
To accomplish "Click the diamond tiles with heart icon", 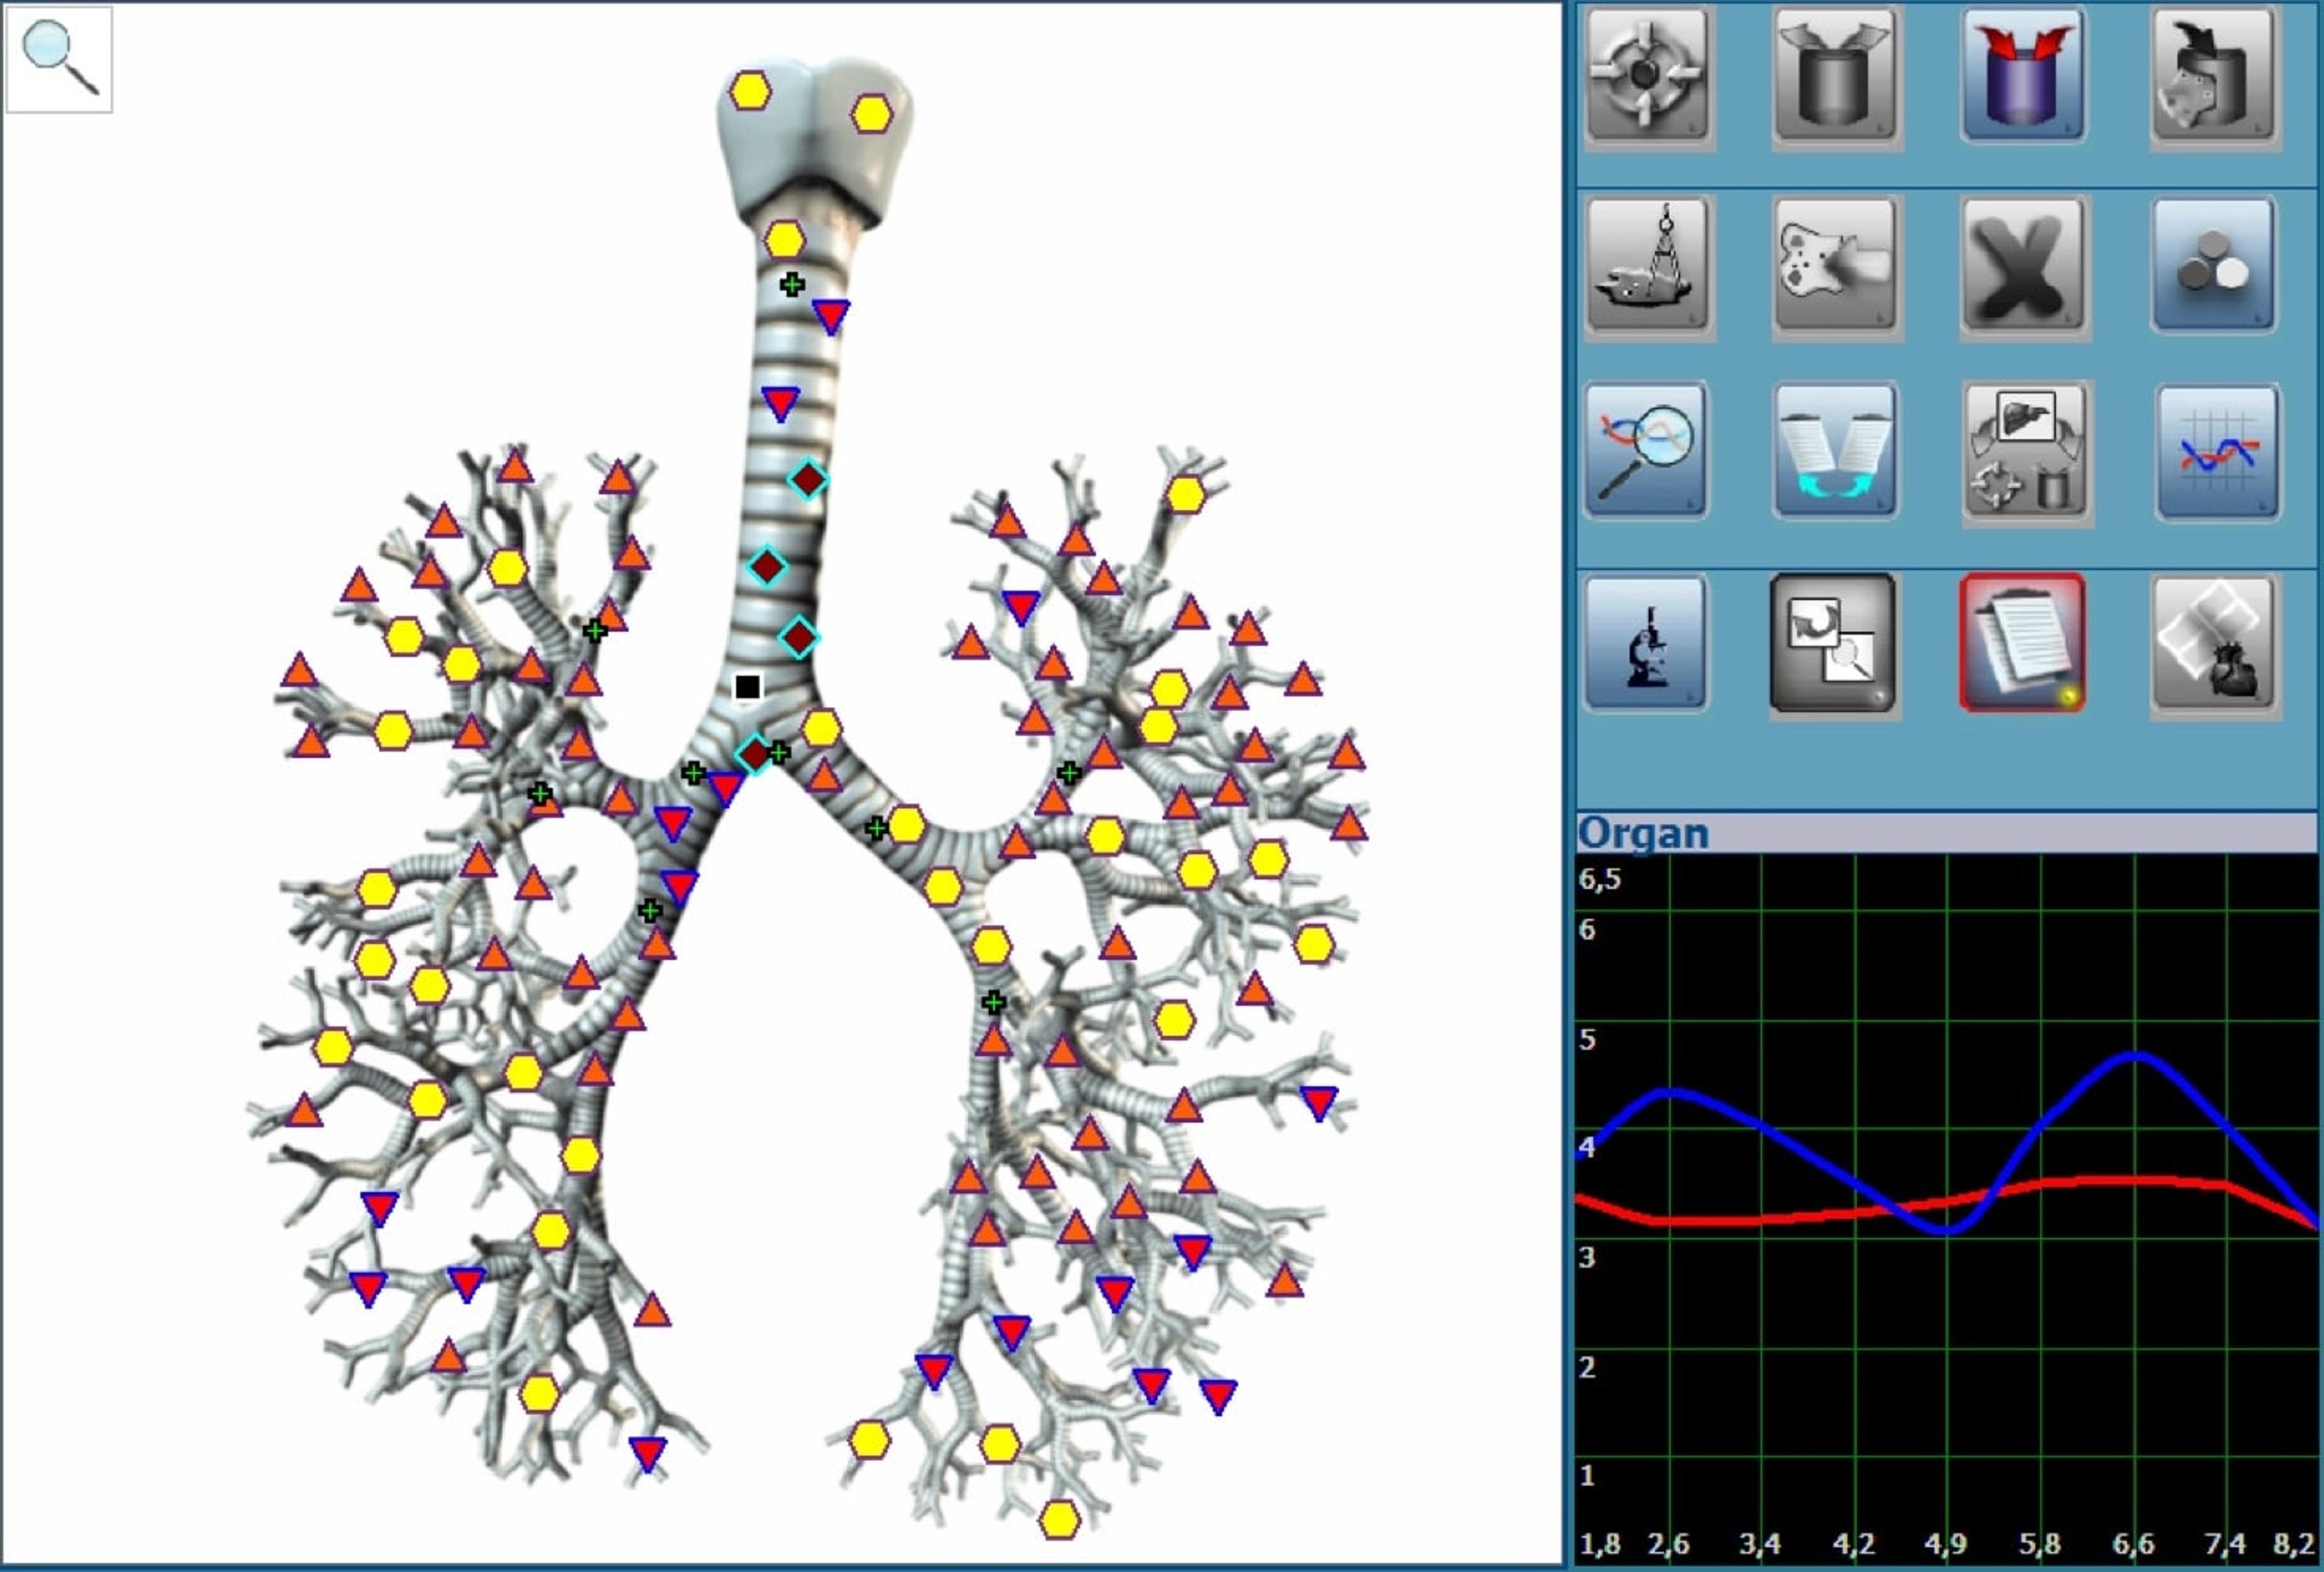I will (x=2213, y=643).
